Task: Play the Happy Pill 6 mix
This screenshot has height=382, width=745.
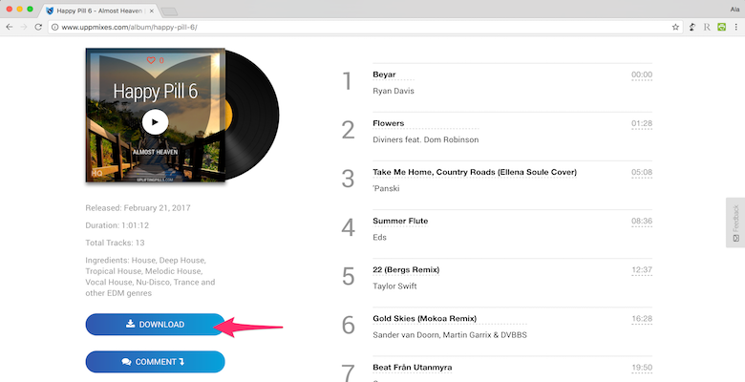Action: tap(155, 122)
